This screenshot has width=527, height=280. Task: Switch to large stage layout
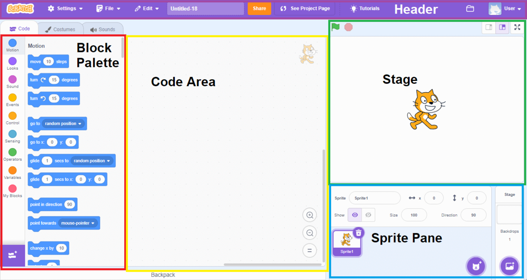[503, 28]
